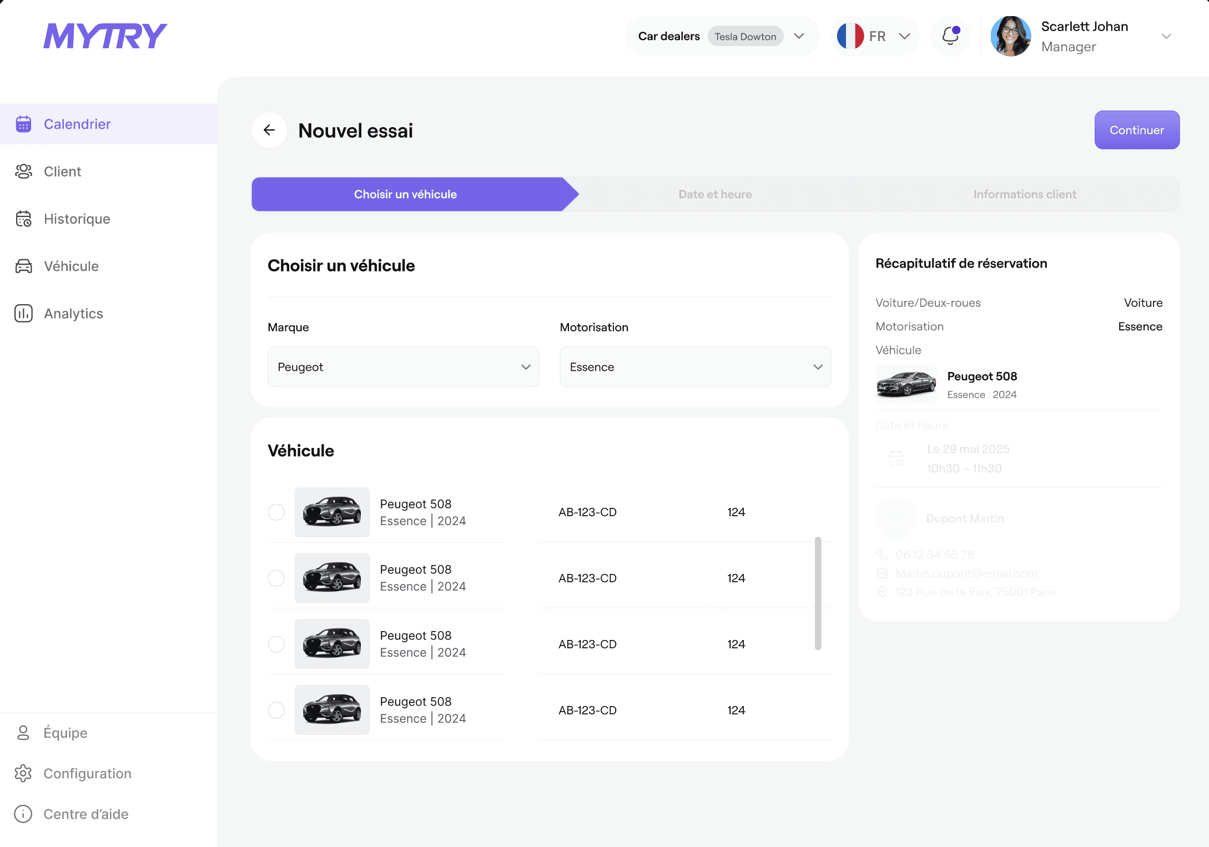Click the Calendrier calendar icon in sidebar

[23, 124]
